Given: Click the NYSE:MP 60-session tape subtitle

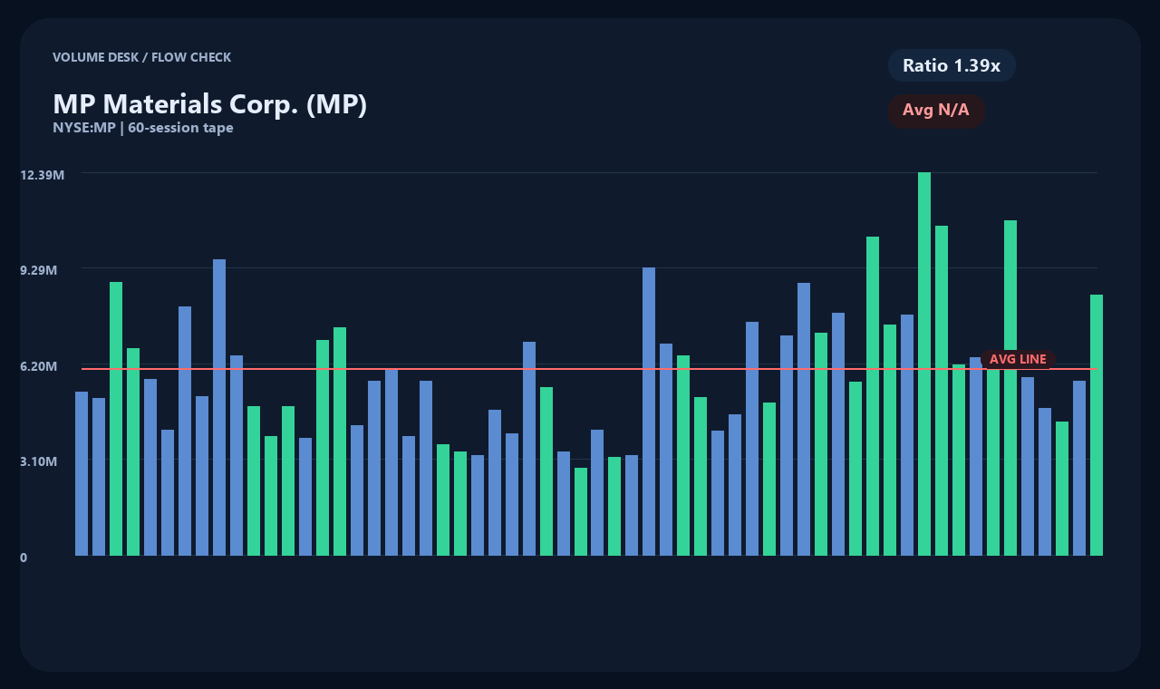Looking at the screenshot, I should pos(143,128).
